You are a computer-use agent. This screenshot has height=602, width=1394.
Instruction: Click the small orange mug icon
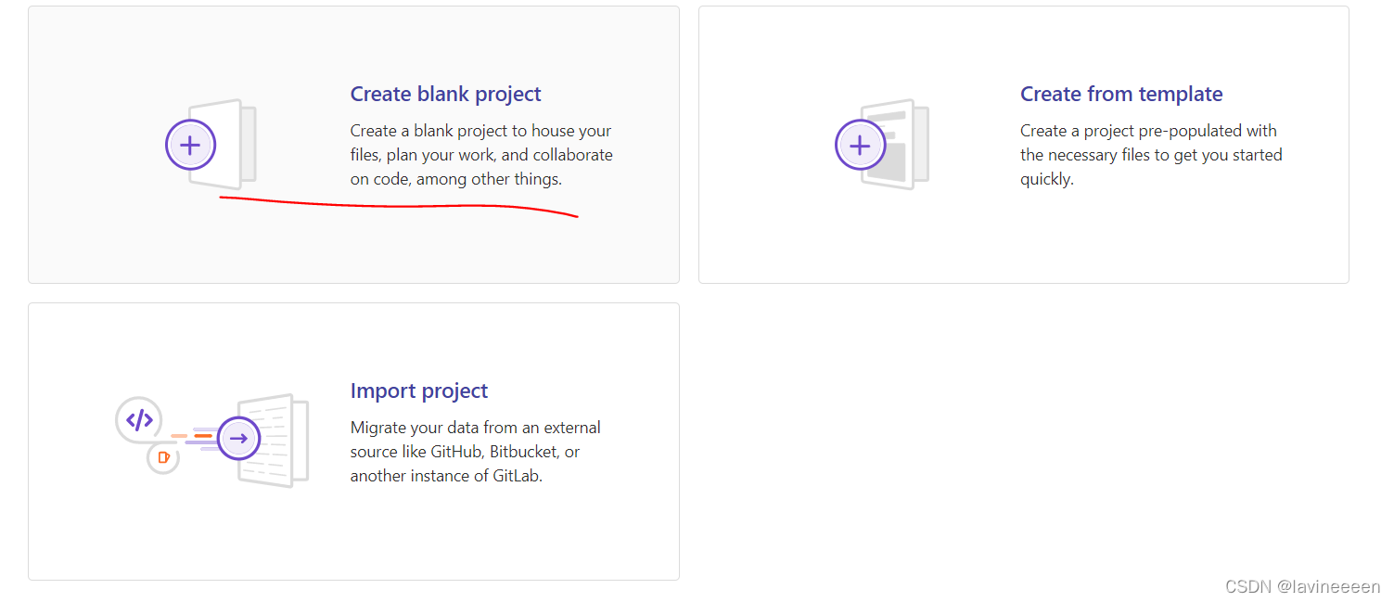tap(163, 457)
